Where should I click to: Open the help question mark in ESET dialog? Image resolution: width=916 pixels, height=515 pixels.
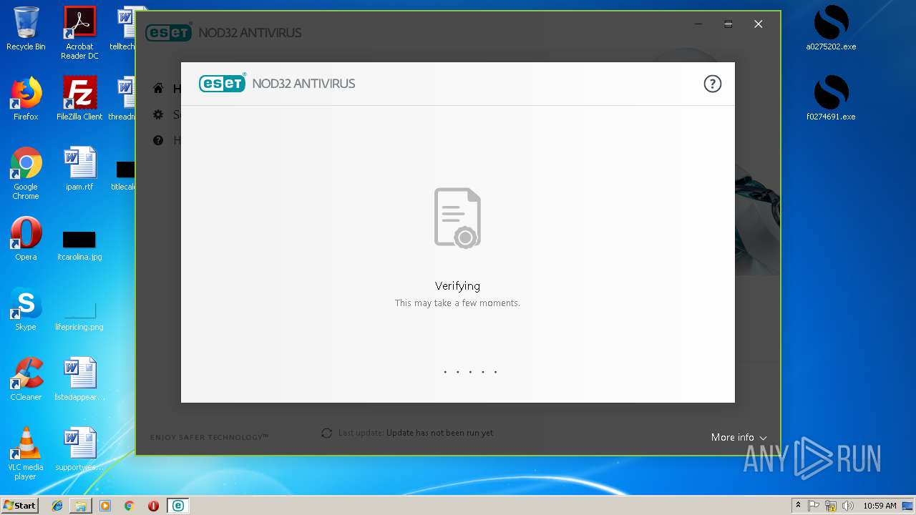click(x=712, y=84)
